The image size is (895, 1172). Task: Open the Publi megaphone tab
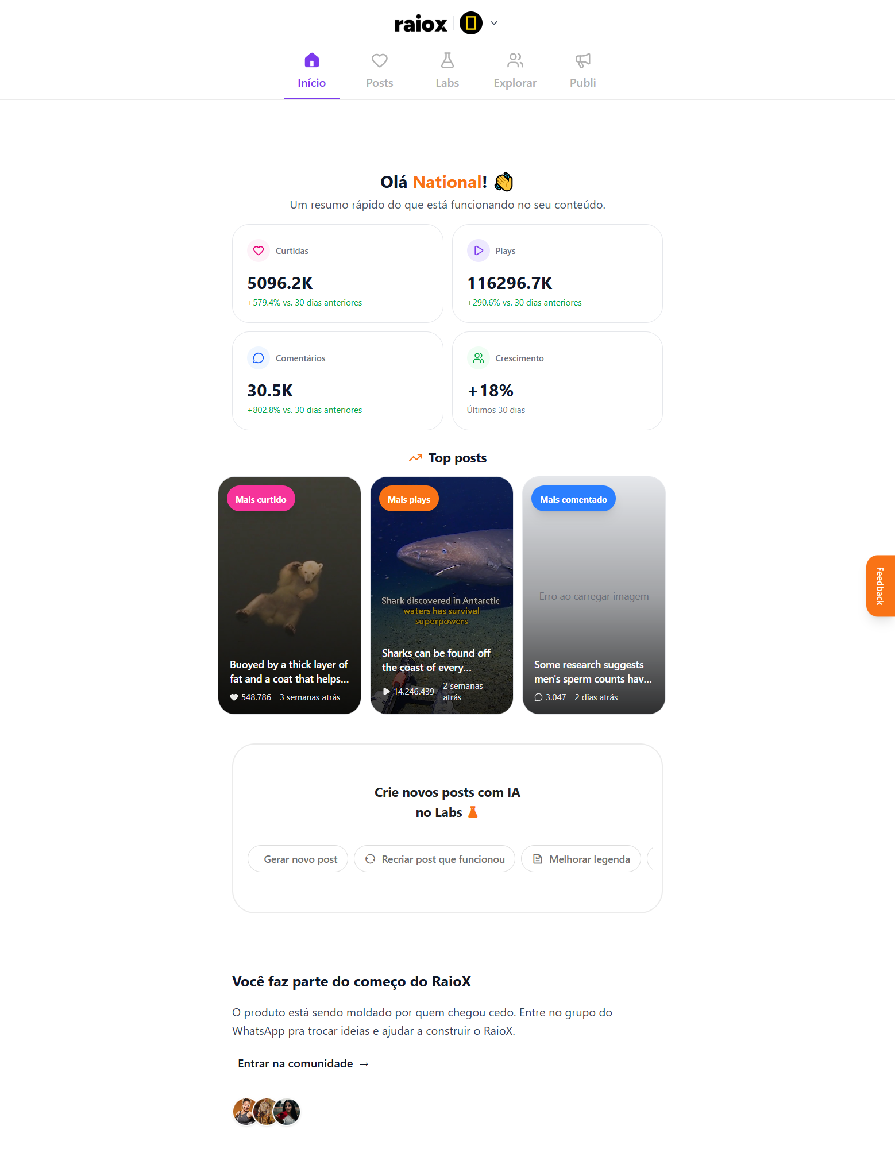583,71
